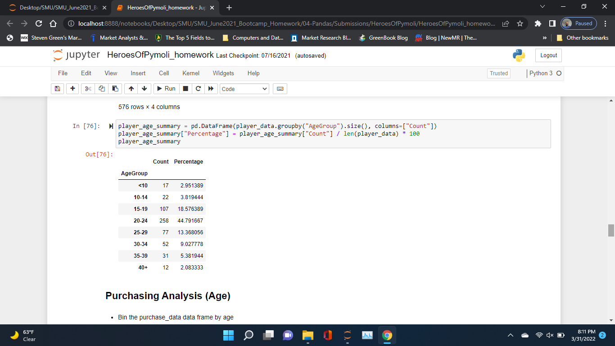Viewport: 615px width, 346px height.
Task: Click the Count column header
Action: pyautogui.click(x=161, y=162)
